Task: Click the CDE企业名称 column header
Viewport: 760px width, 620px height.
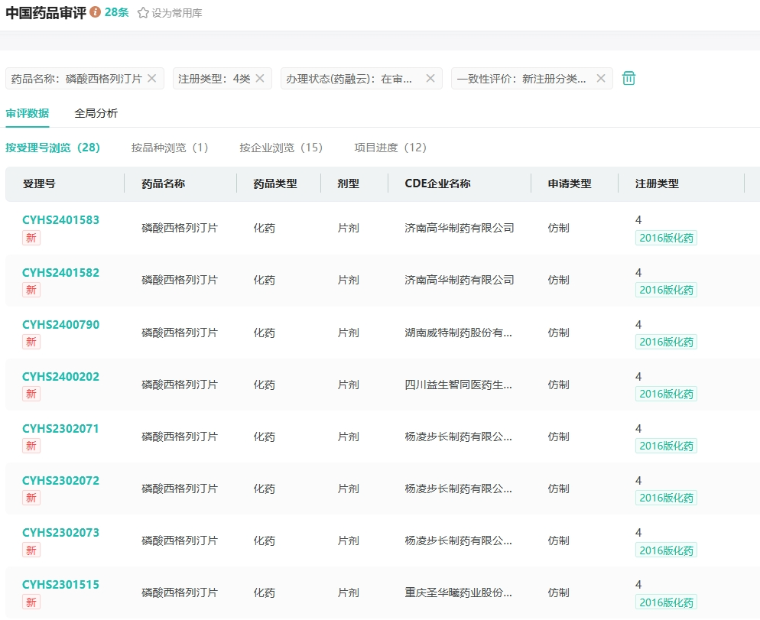Action: tap(437, 183)
